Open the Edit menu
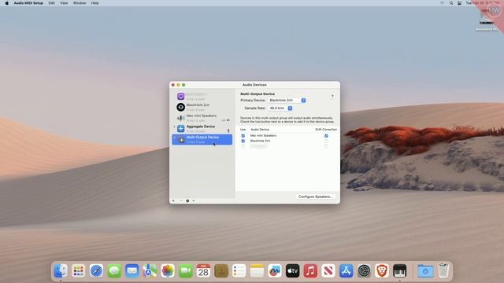 (51, 3)
